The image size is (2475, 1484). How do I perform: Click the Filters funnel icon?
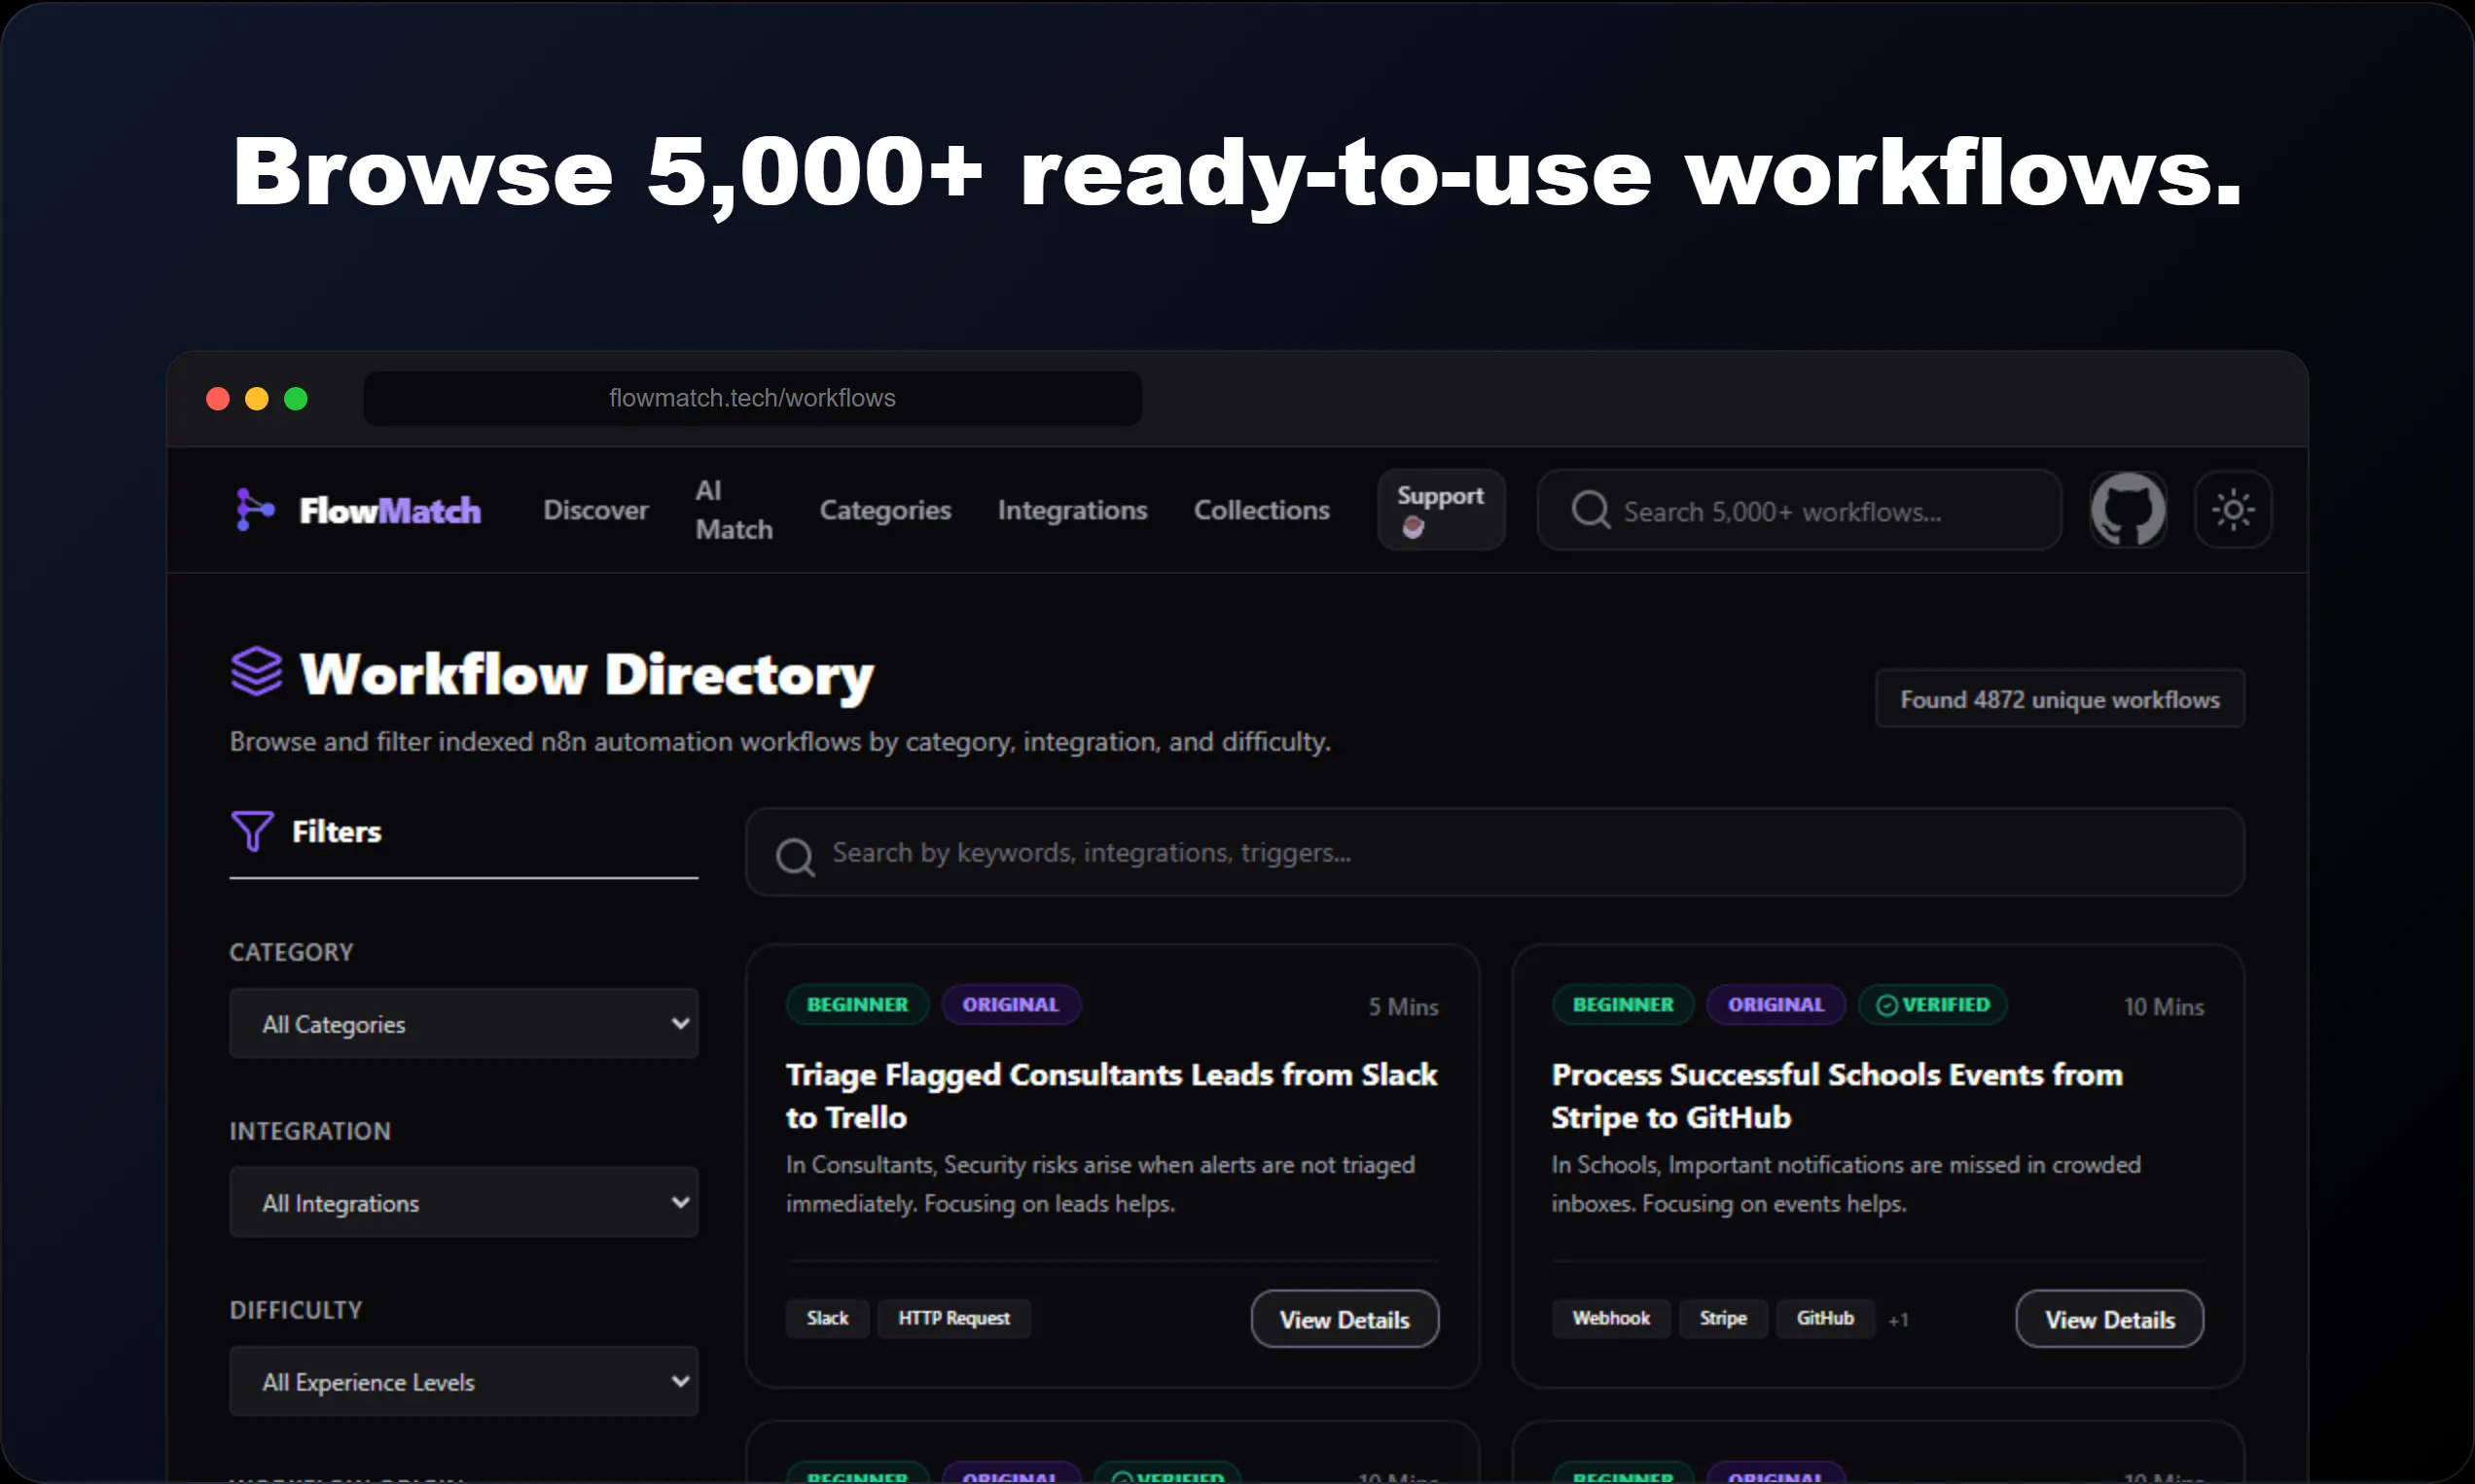click(252, 831)
